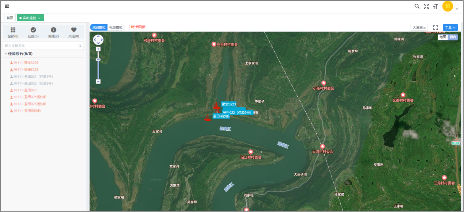Click the device search magnifier icon
The image size is (464, 212).
tap(80, 46)
